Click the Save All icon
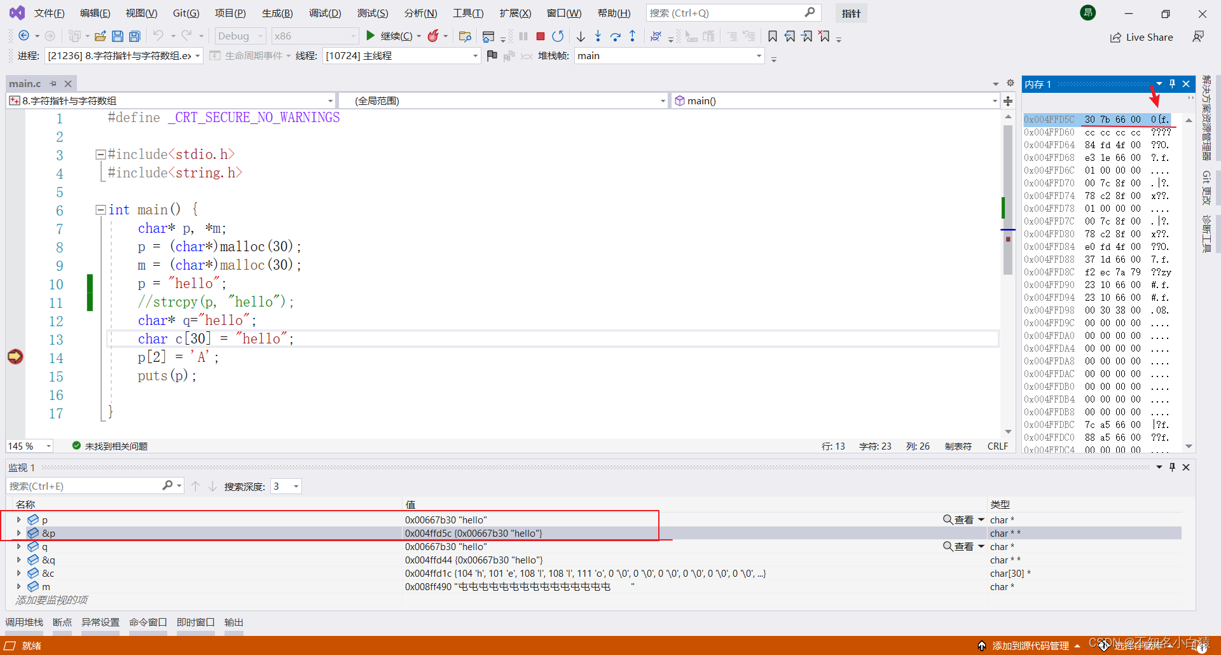This screenshot has width=1221, height=655. 134,36
